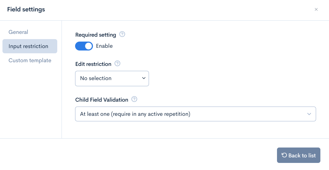
Task: Expand the Child Field Validation dropdown
Action: point(195,114)
